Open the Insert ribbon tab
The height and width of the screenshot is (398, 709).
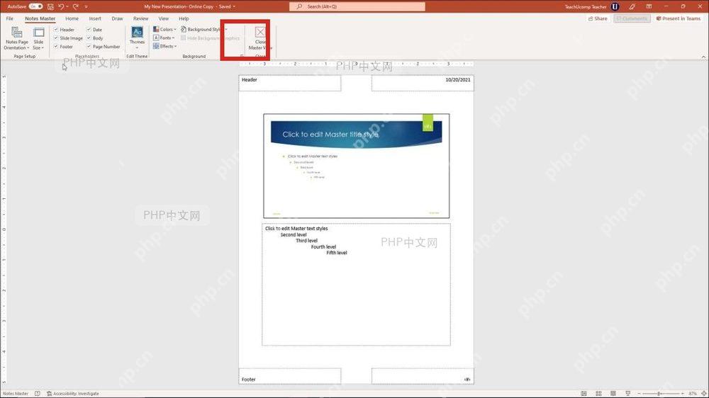[x=95, y=18]
